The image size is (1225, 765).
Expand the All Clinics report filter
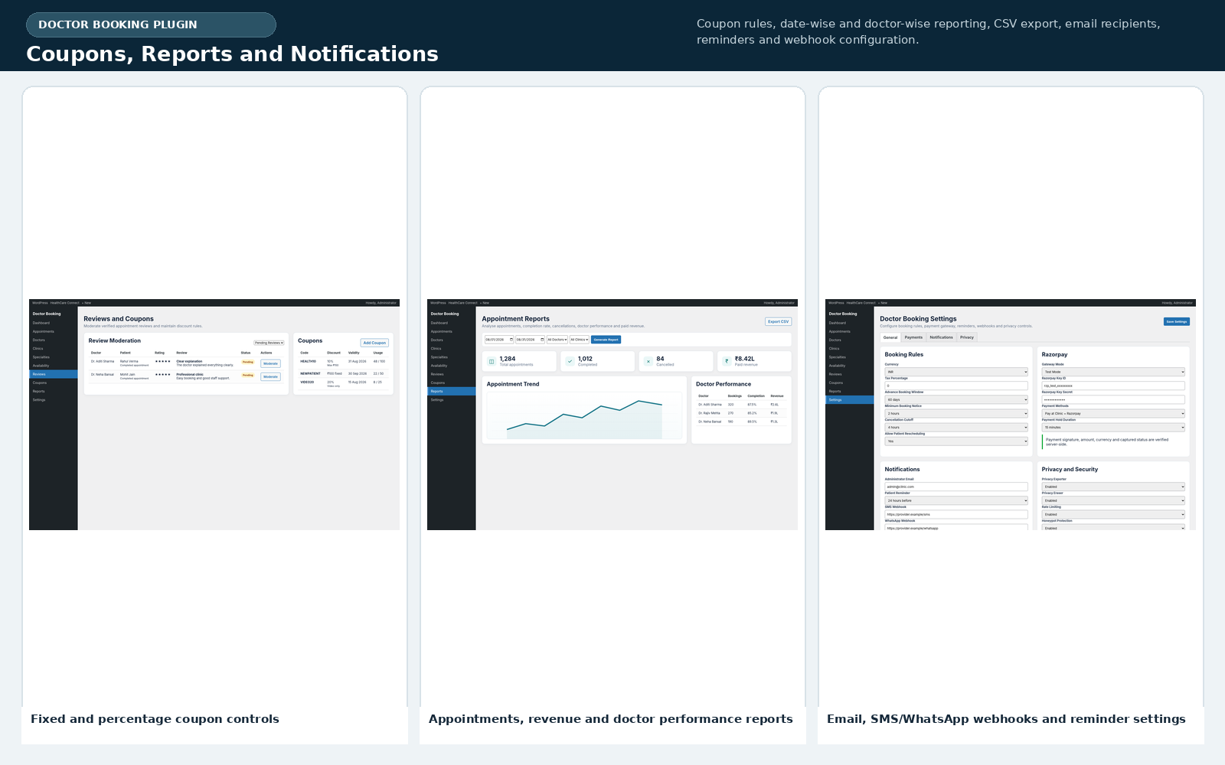coord(580,340)
